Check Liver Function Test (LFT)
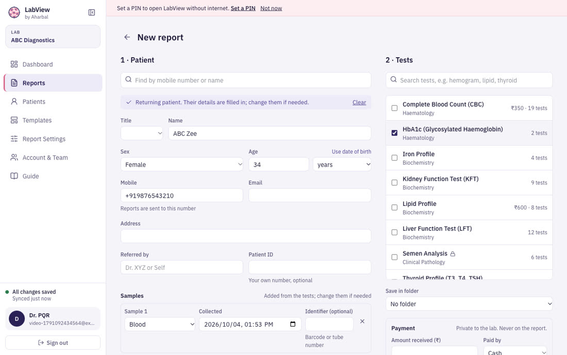 point(394,232)
